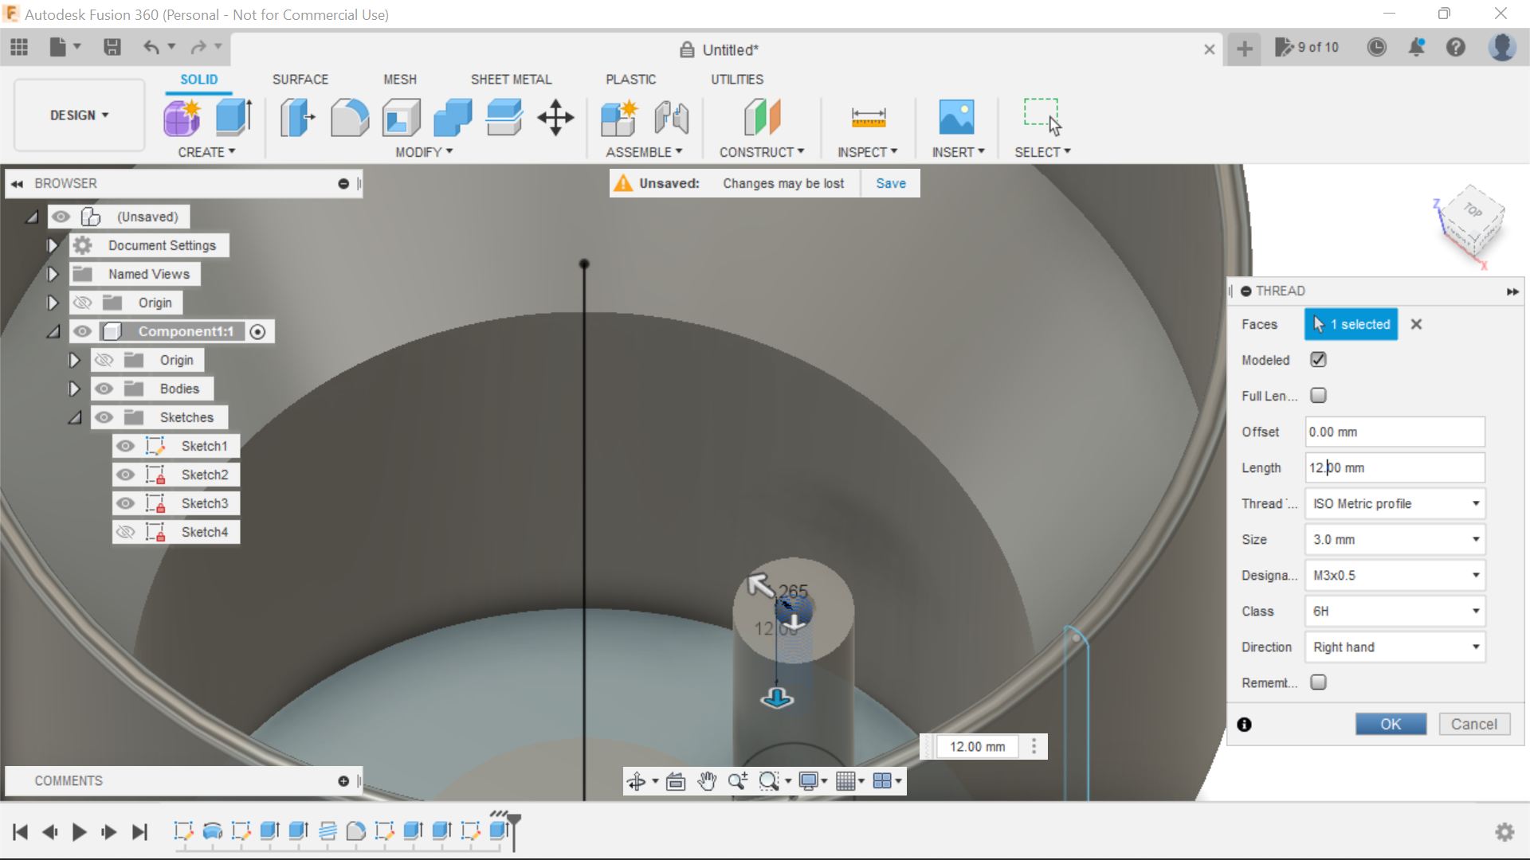The width and height of the screenshot is (1530, 860).
Task: Click the 1 selected Faces button
Action: [1351, 324]
